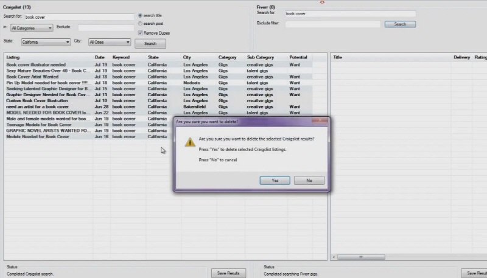Select 'GRAPHIC NOVEL ARISTS WANTED' listing

click(x=49, y=131)
